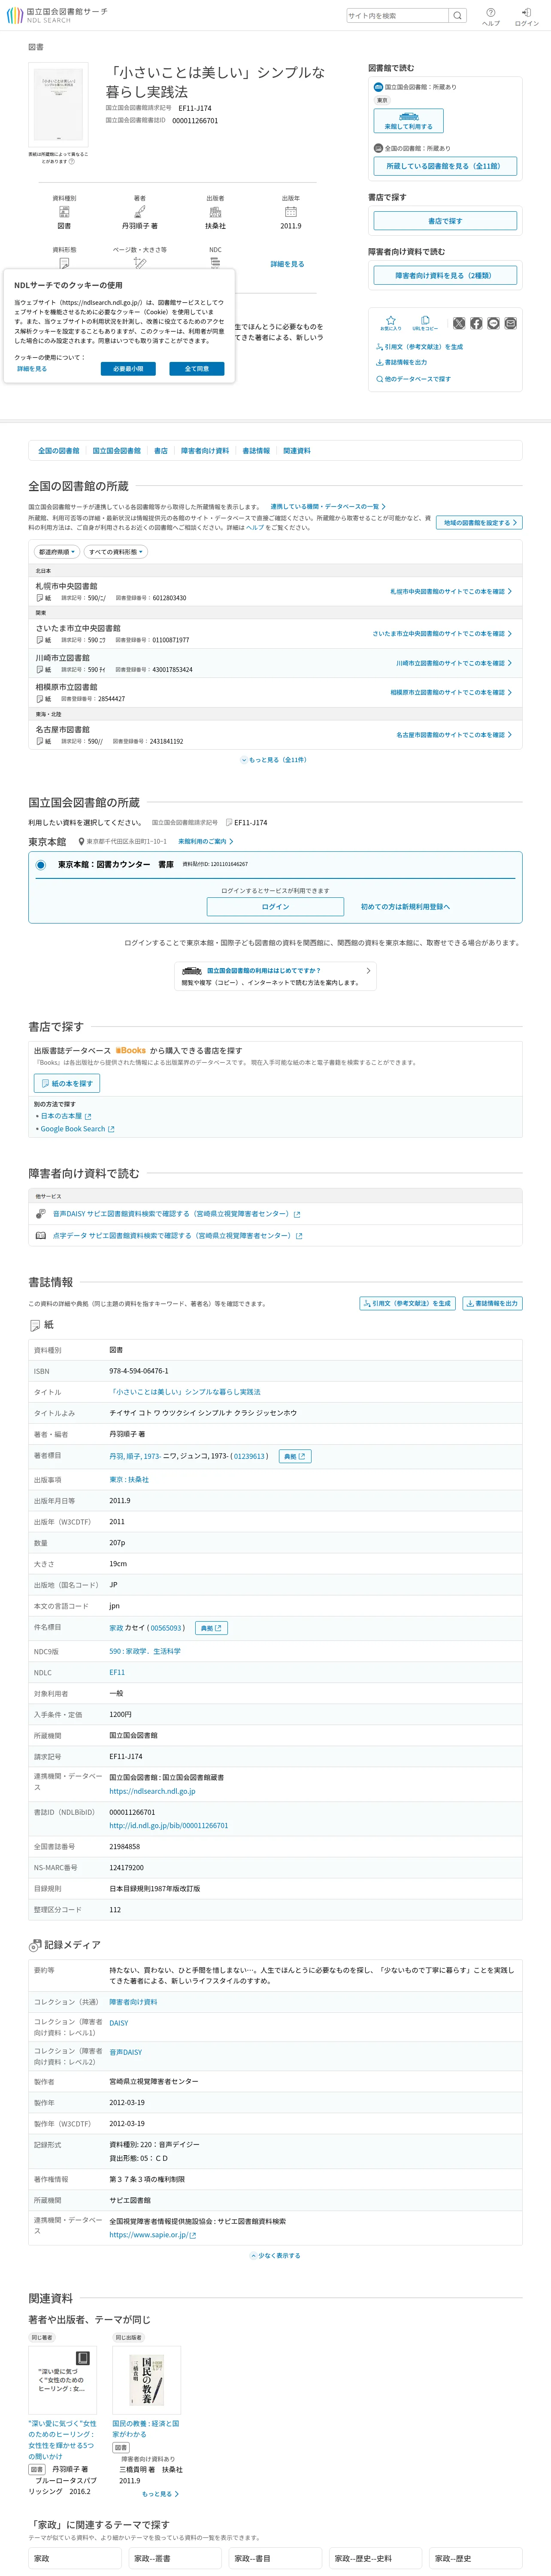This screenshot has height=2576, width=551.
Task: Share this book on Facebook
Action: (476, 323)
